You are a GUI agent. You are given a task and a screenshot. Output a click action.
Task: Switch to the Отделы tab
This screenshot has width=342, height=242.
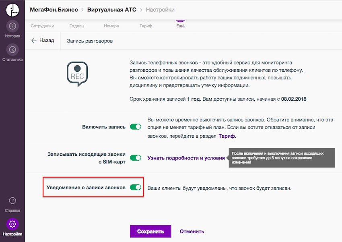pyautogui.click(x=77, y=26)
